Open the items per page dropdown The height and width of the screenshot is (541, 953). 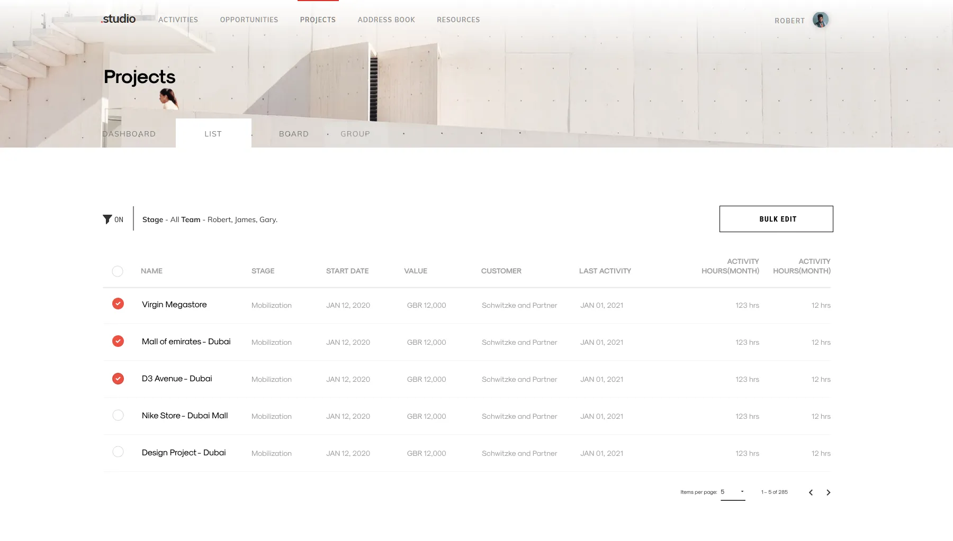(x=732, y=491)
